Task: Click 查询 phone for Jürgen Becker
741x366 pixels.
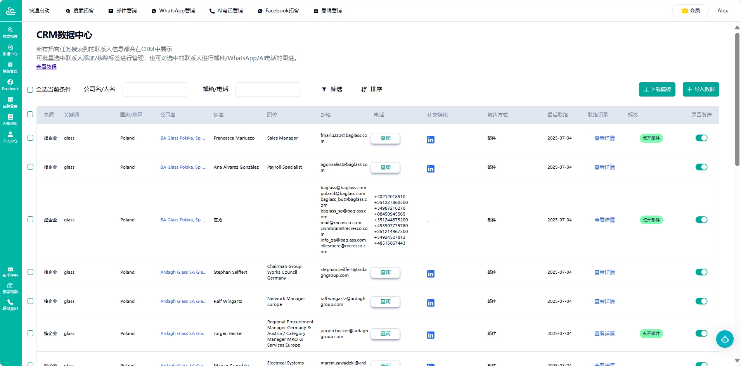Action: [x=385, y=334]
